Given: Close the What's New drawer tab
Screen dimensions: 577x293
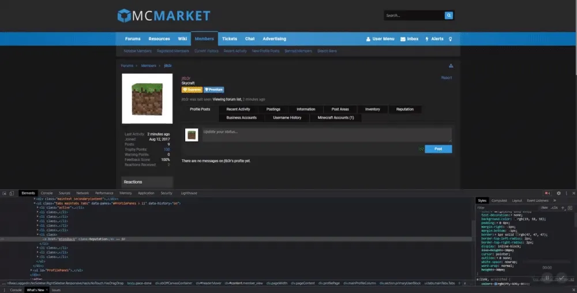Looking at the screenshot, I should [x=47, y=290].
